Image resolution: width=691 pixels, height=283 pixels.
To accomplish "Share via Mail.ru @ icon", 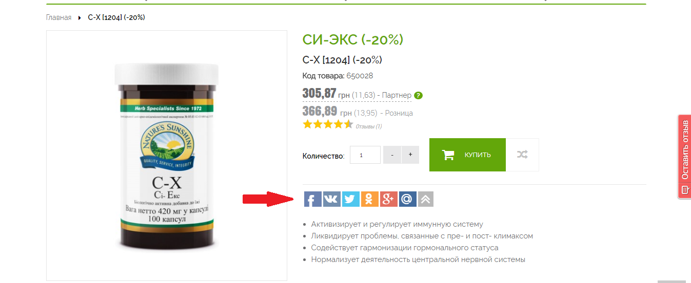I will point(407,199).
